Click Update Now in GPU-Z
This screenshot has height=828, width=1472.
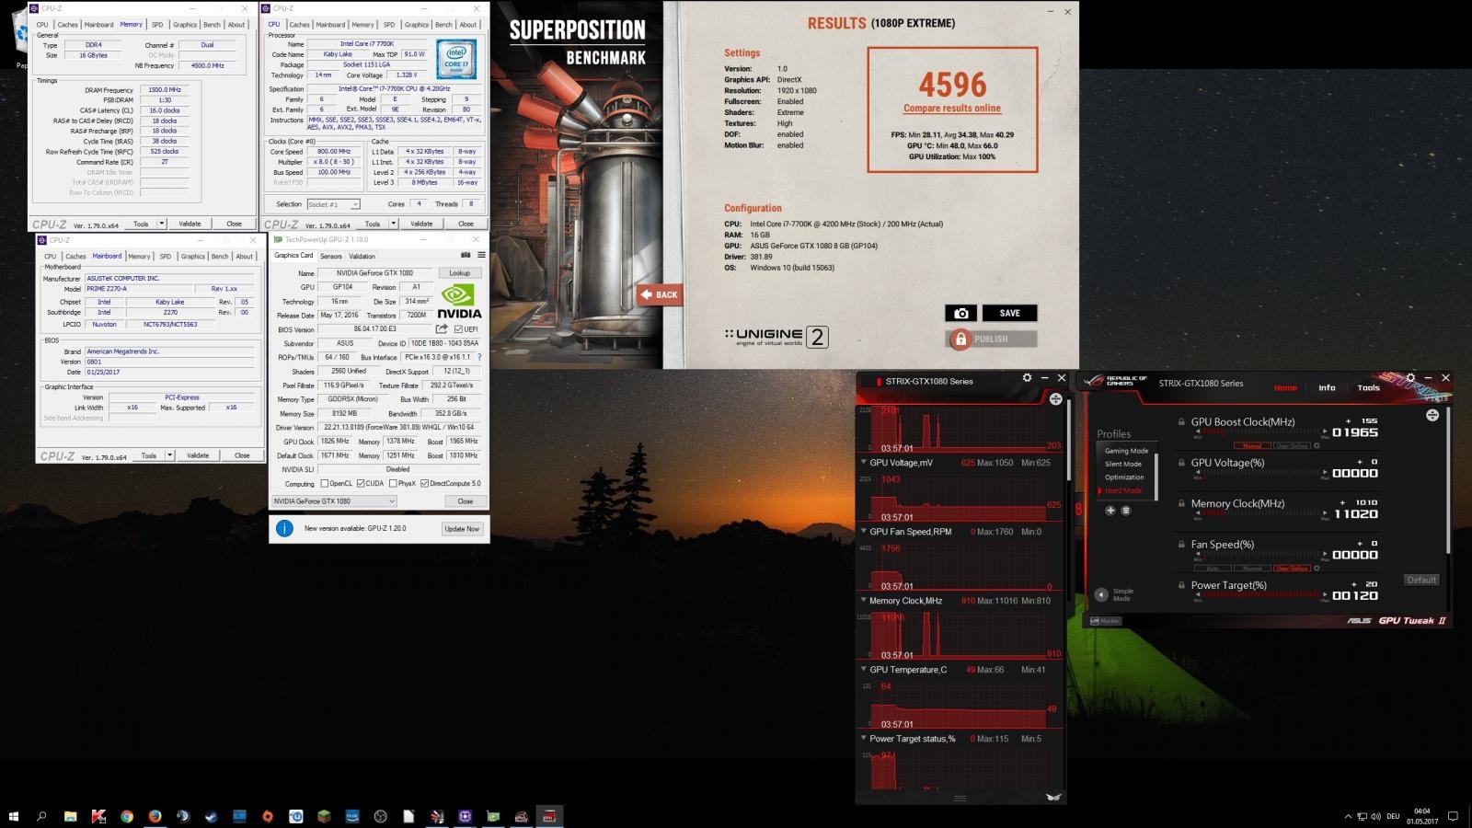click(462, 529)
